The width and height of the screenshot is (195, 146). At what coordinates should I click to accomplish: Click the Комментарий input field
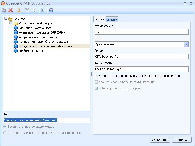point(142,69)
